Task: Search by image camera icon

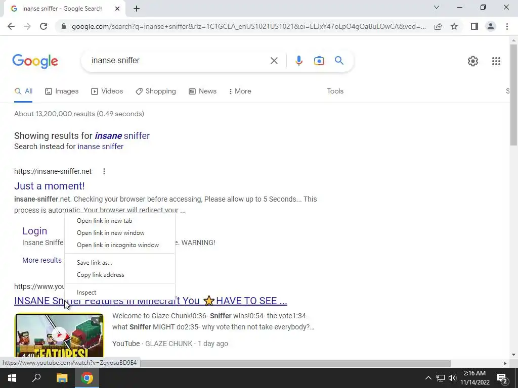Action: click(319, 61)
